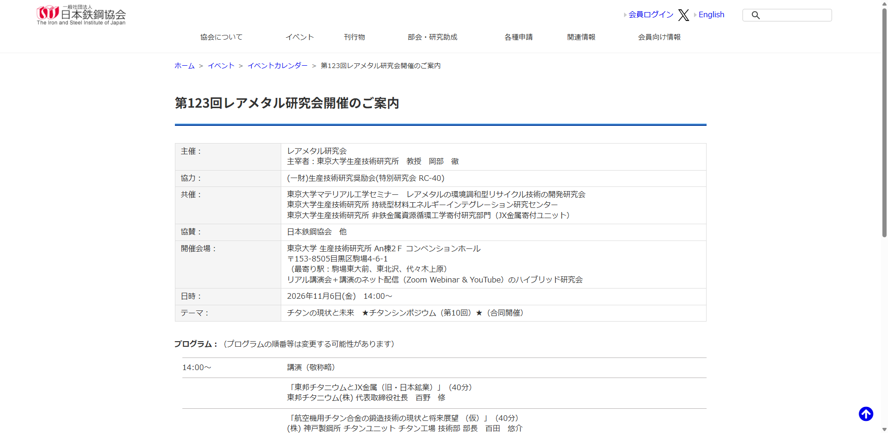Open the 協会について menu

pos(222,37)
